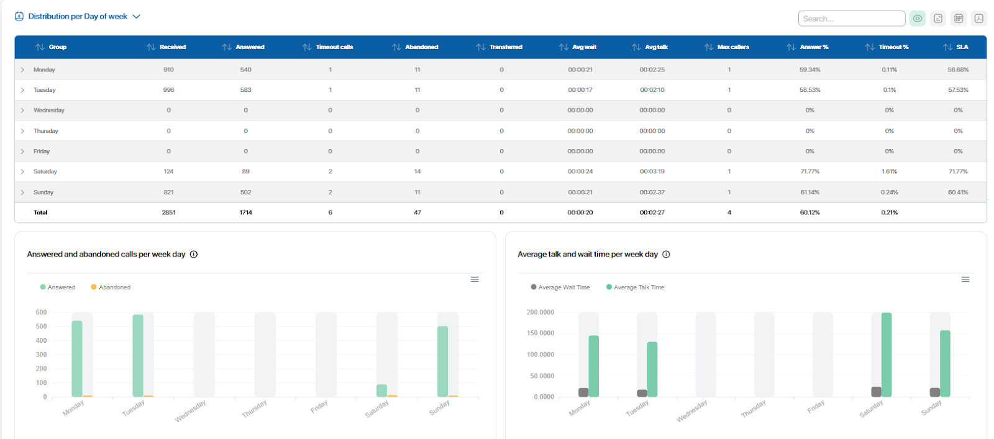
Task: Expand the Monday row
Action: [x=22, y=70]
